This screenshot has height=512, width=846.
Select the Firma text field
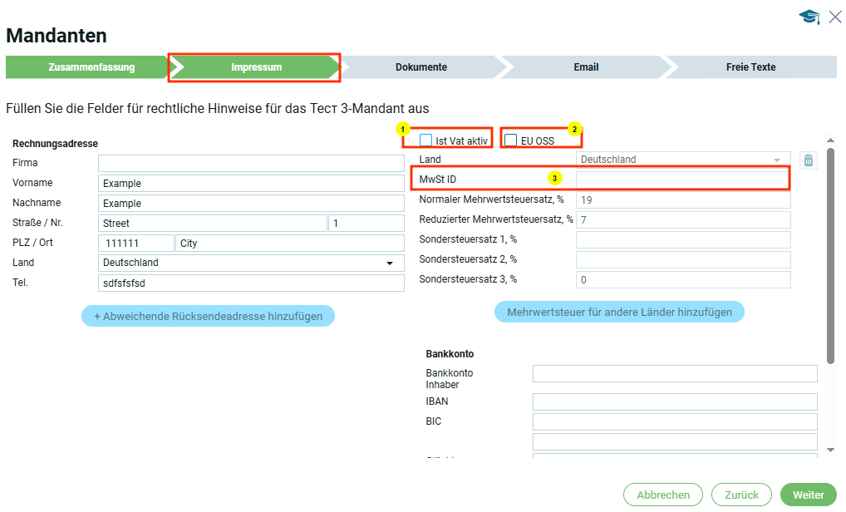click(x=250, y=163)
